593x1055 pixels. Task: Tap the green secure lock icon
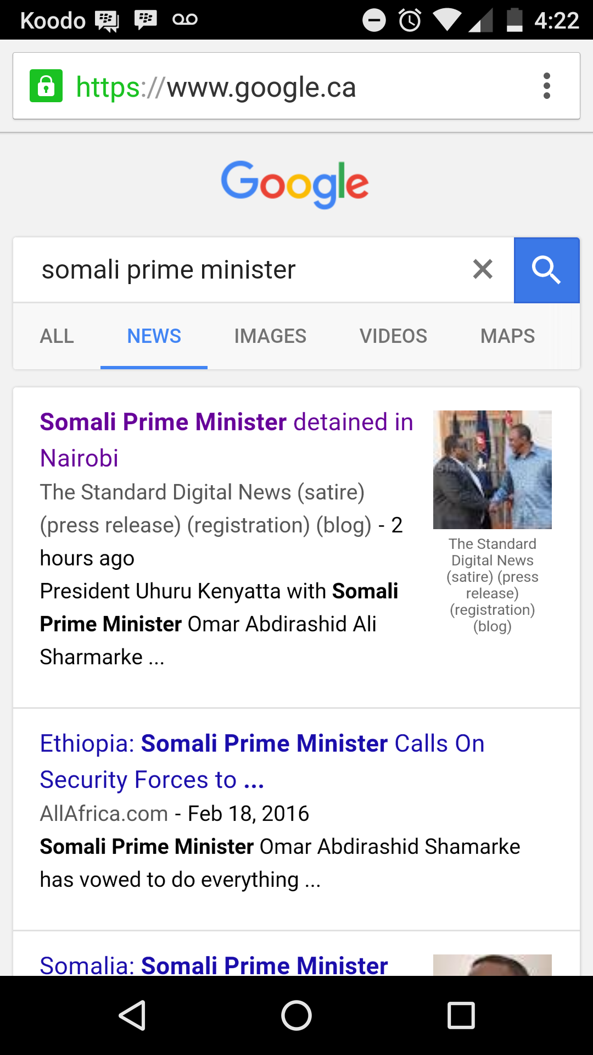click(x=46, y=86)
